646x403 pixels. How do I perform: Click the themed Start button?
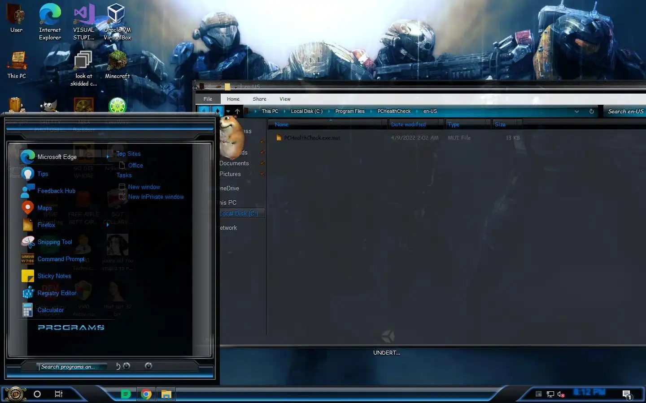point(15,394)
